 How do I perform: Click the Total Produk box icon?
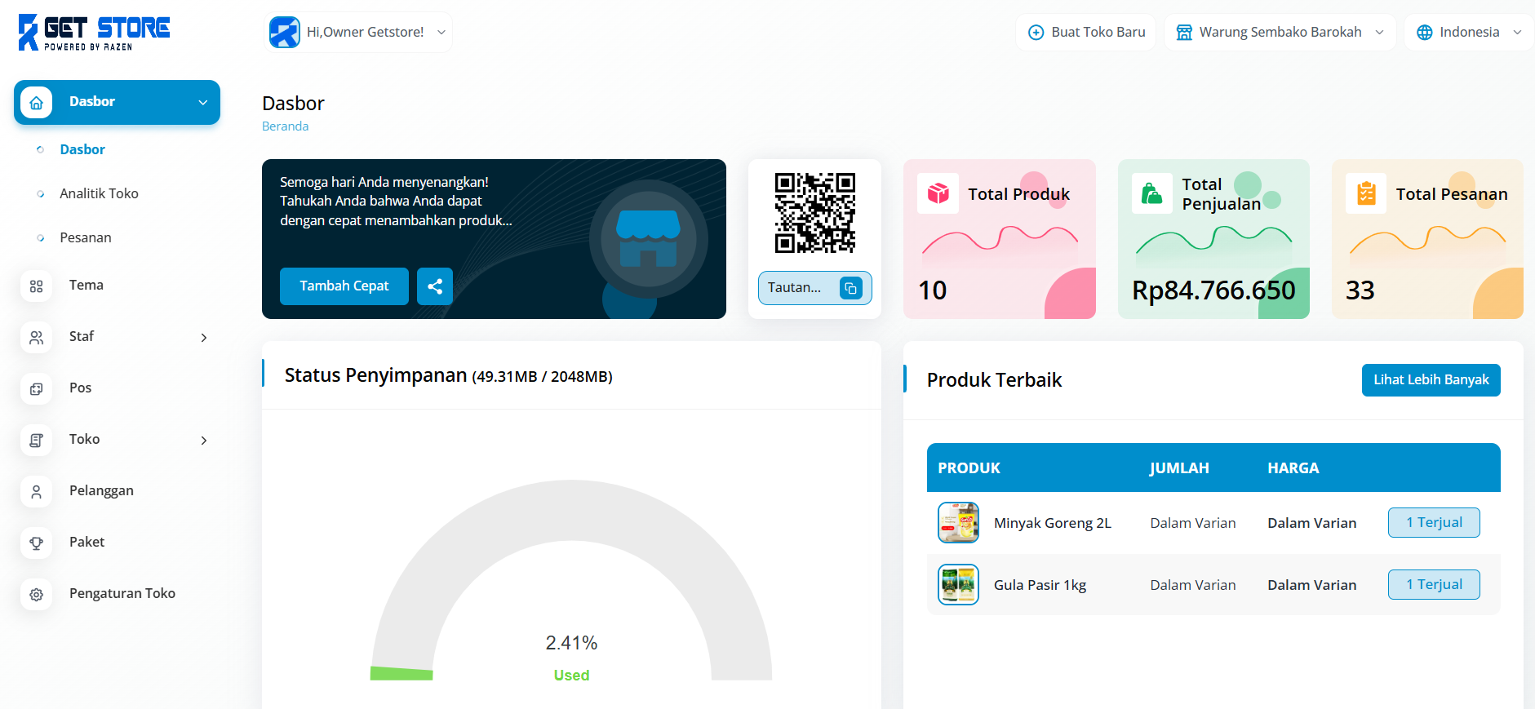tap(938, 193)
